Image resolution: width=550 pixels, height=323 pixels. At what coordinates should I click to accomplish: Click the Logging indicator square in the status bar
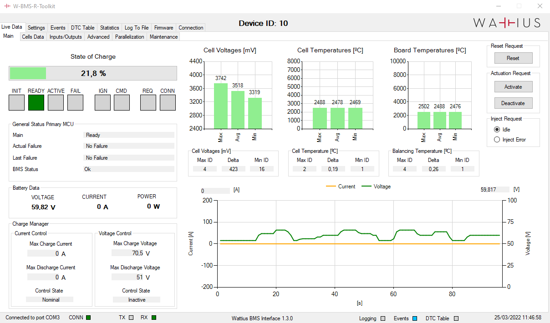383,318
